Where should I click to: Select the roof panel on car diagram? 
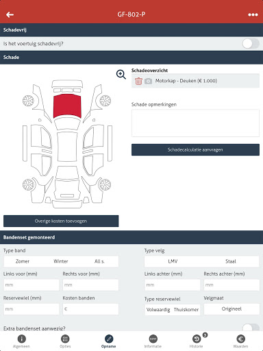click(x=67, y=147)
